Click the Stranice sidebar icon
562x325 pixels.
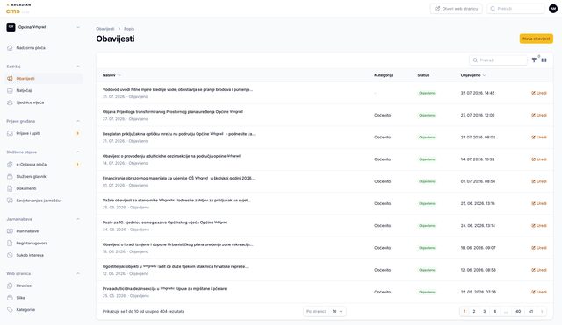10,286
